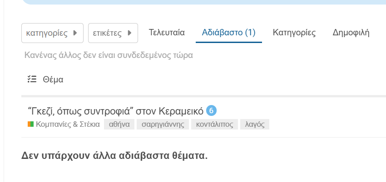
Task: Click the arrow icon in κατηγορίες button
Action: click(75, 33)
